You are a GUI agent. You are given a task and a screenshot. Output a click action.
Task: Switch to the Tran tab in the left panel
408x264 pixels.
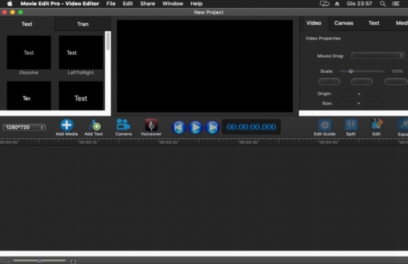click(x=83, y=24)
